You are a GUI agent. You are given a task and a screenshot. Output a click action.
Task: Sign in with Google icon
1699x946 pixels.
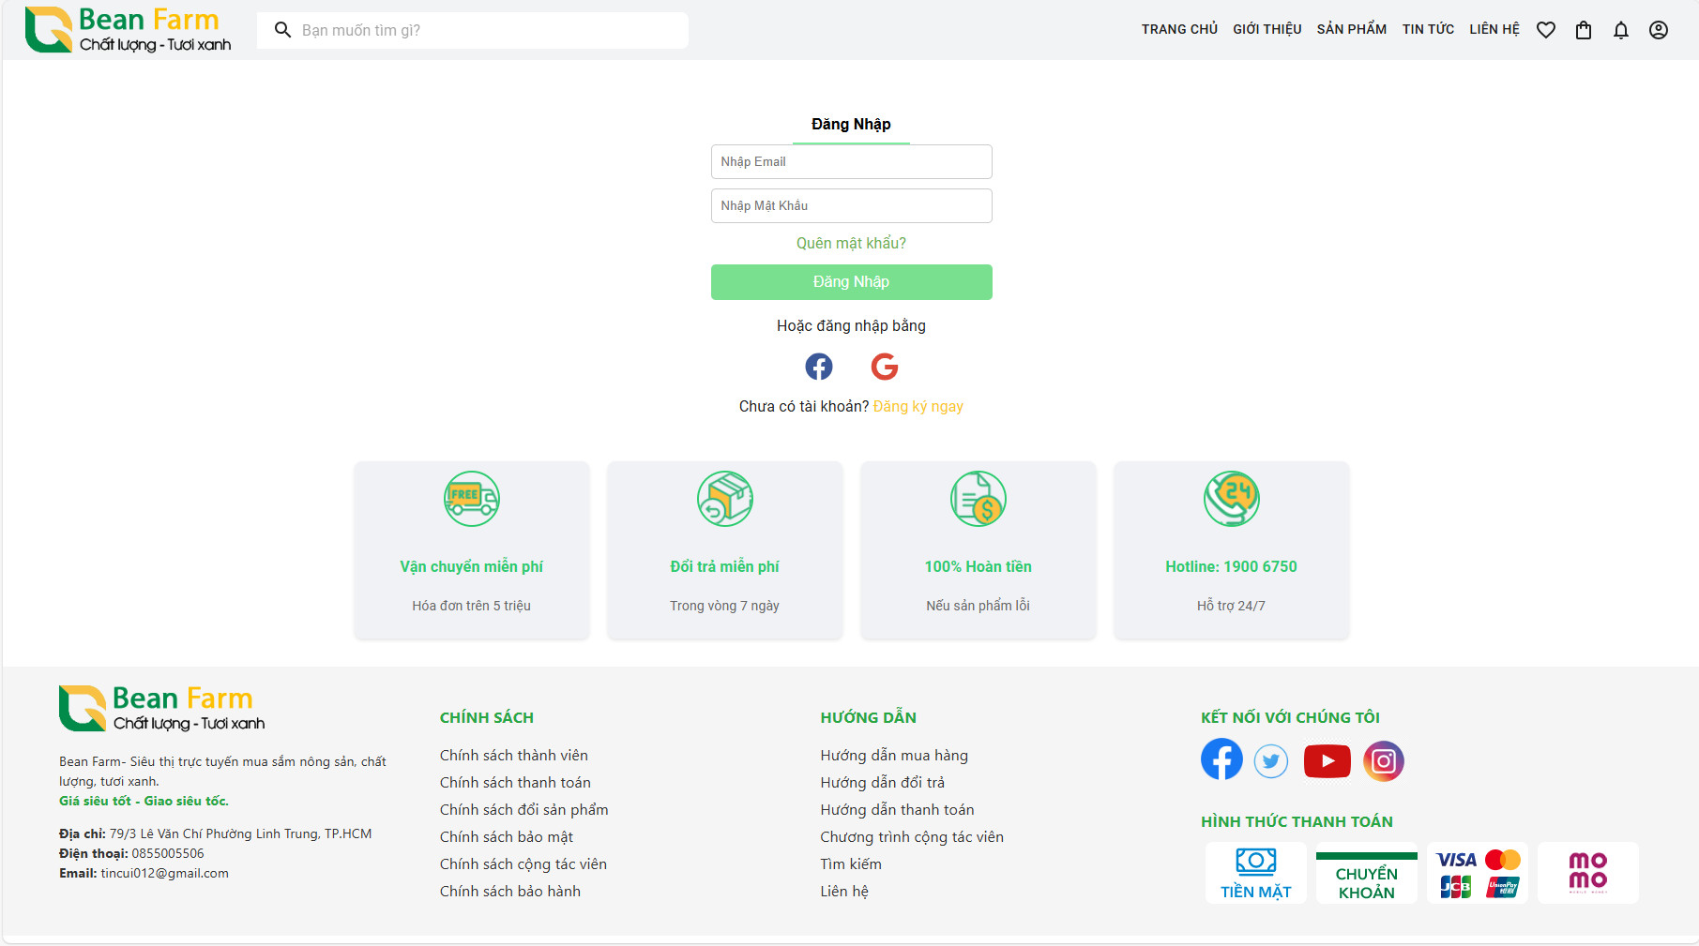click(x=885, y=367)
